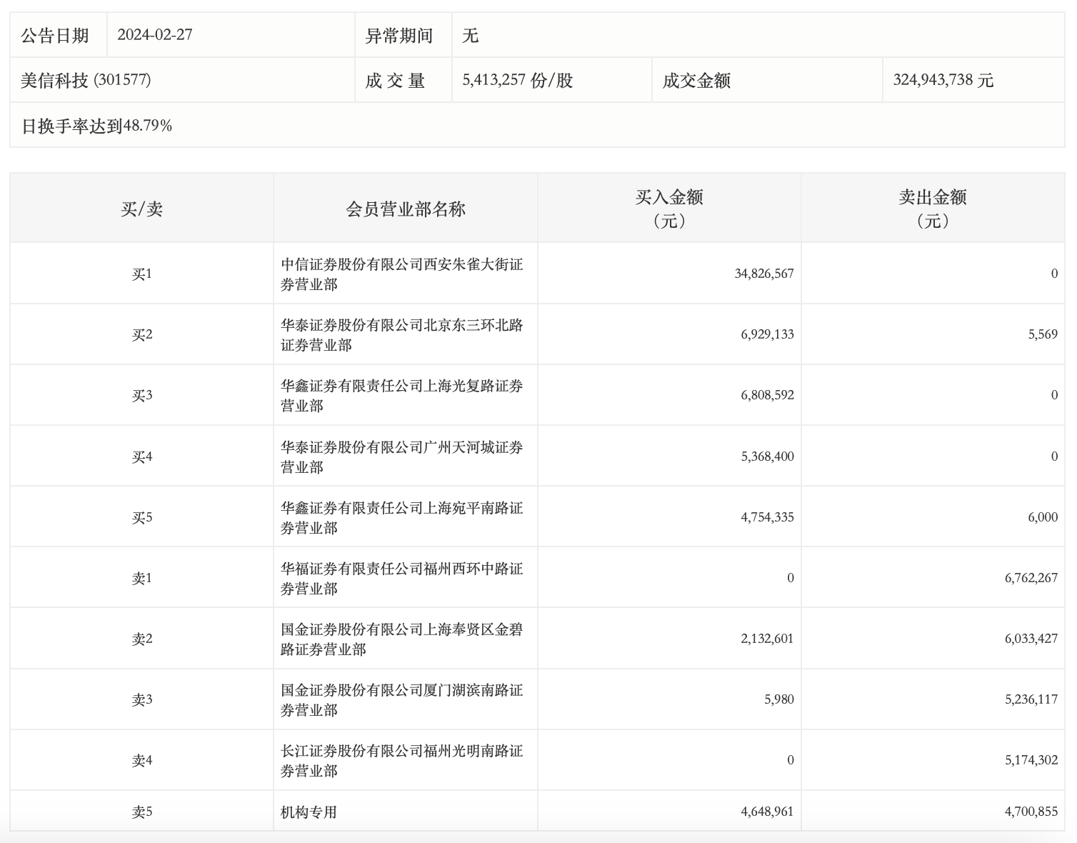
Task: Select the 卖3 row label
Action: tap(142, 699)
